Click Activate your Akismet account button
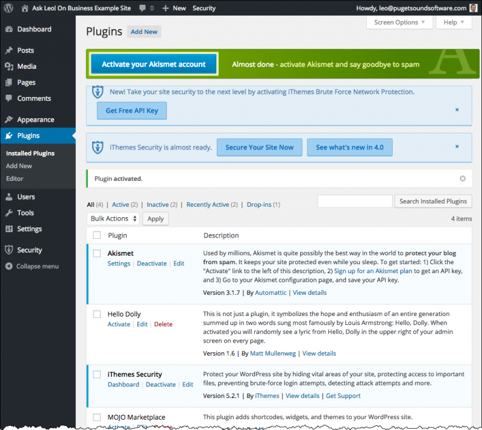Screen dimensions: 482x430 tap(154, 64)
